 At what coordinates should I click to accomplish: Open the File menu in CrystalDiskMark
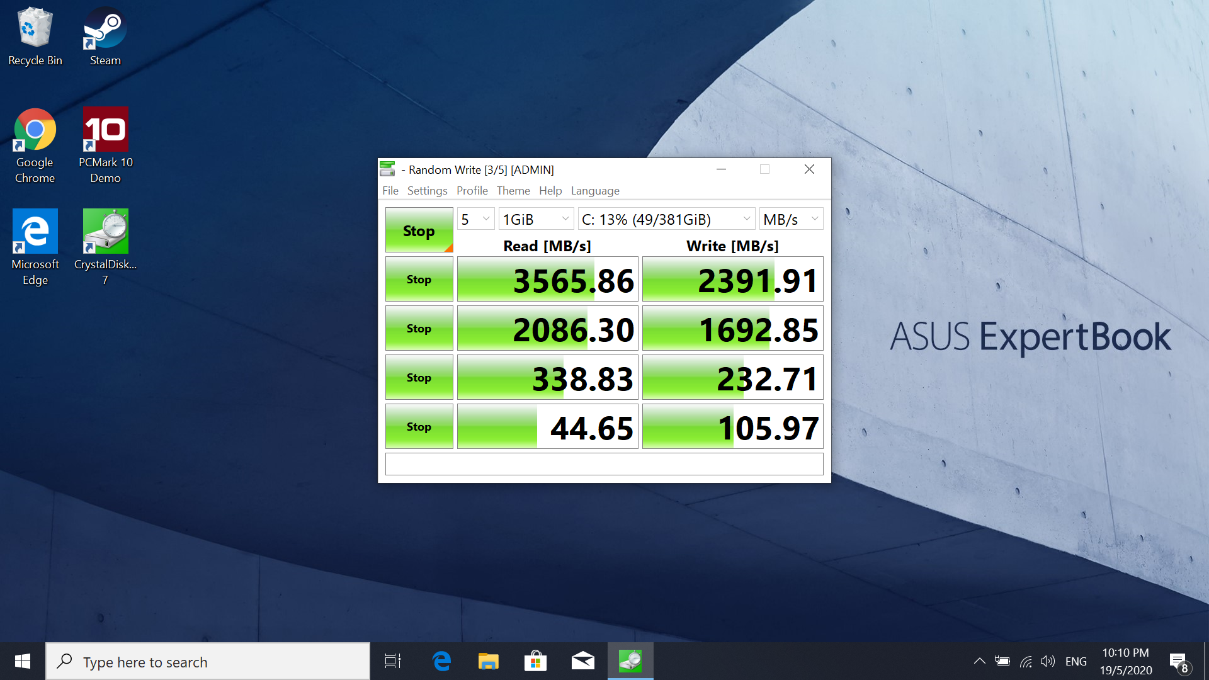click(390, 191)
